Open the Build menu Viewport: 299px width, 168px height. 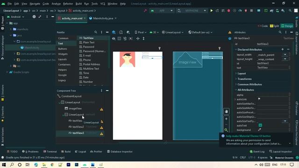78,4
